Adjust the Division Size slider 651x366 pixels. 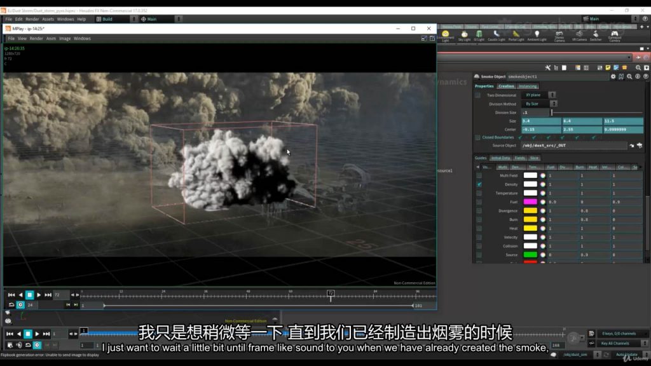pos(597,112)
